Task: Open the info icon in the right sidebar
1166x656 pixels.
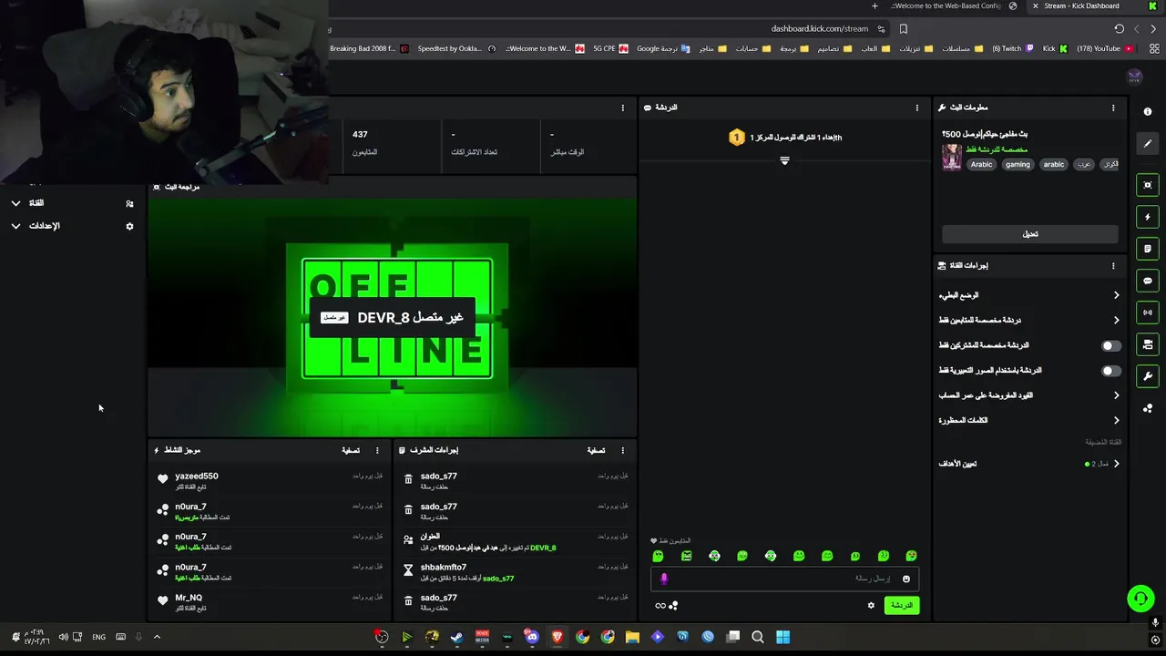Action: [1147, 111]
